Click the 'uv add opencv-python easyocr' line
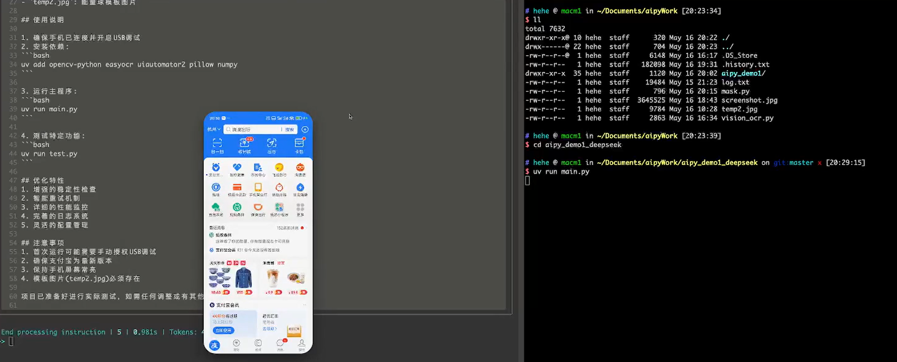897x362 pixels. 129,64
